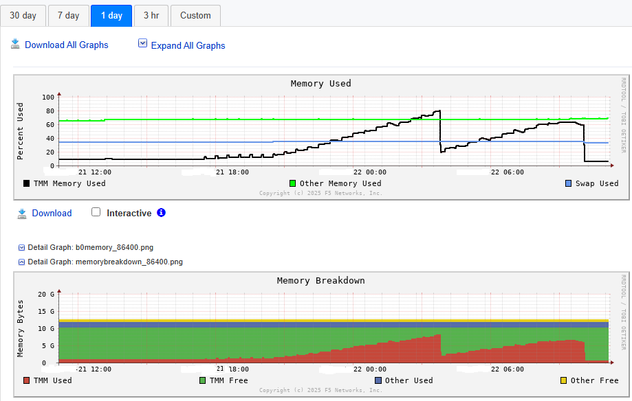Enable the Interactive checkbox
The image size is (632, 401).
(96, 211)
